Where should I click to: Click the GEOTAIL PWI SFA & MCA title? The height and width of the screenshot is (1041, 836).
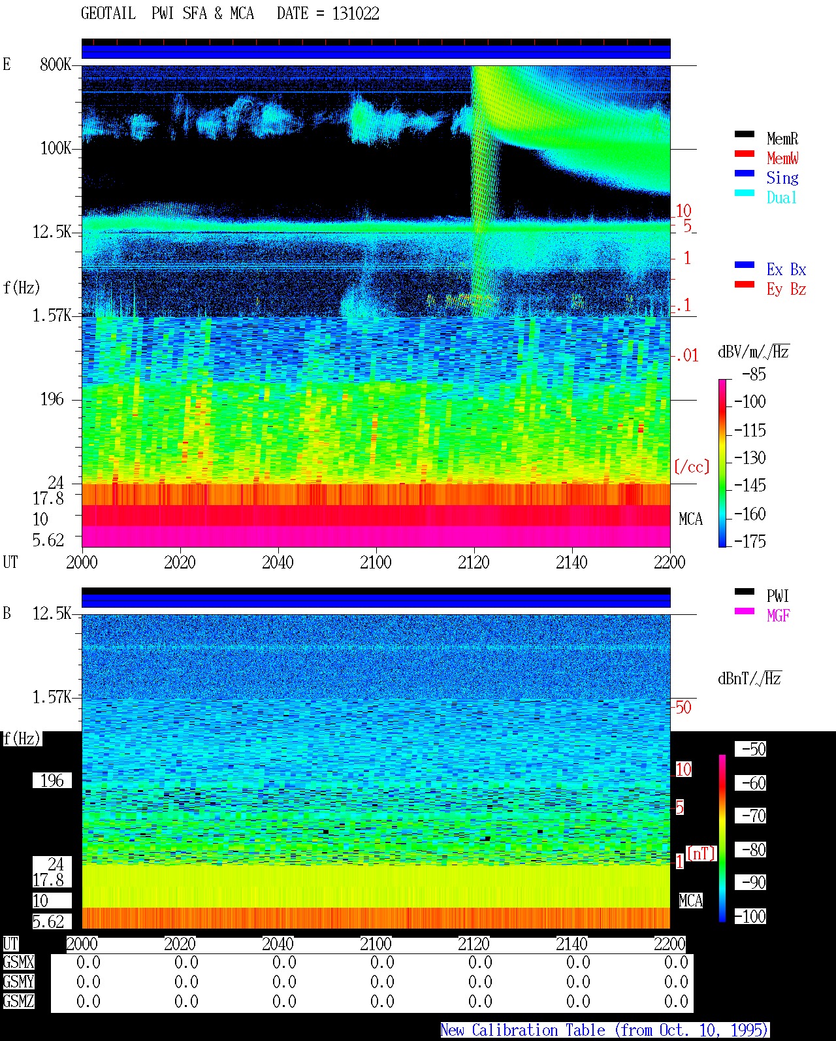point(167,14)
